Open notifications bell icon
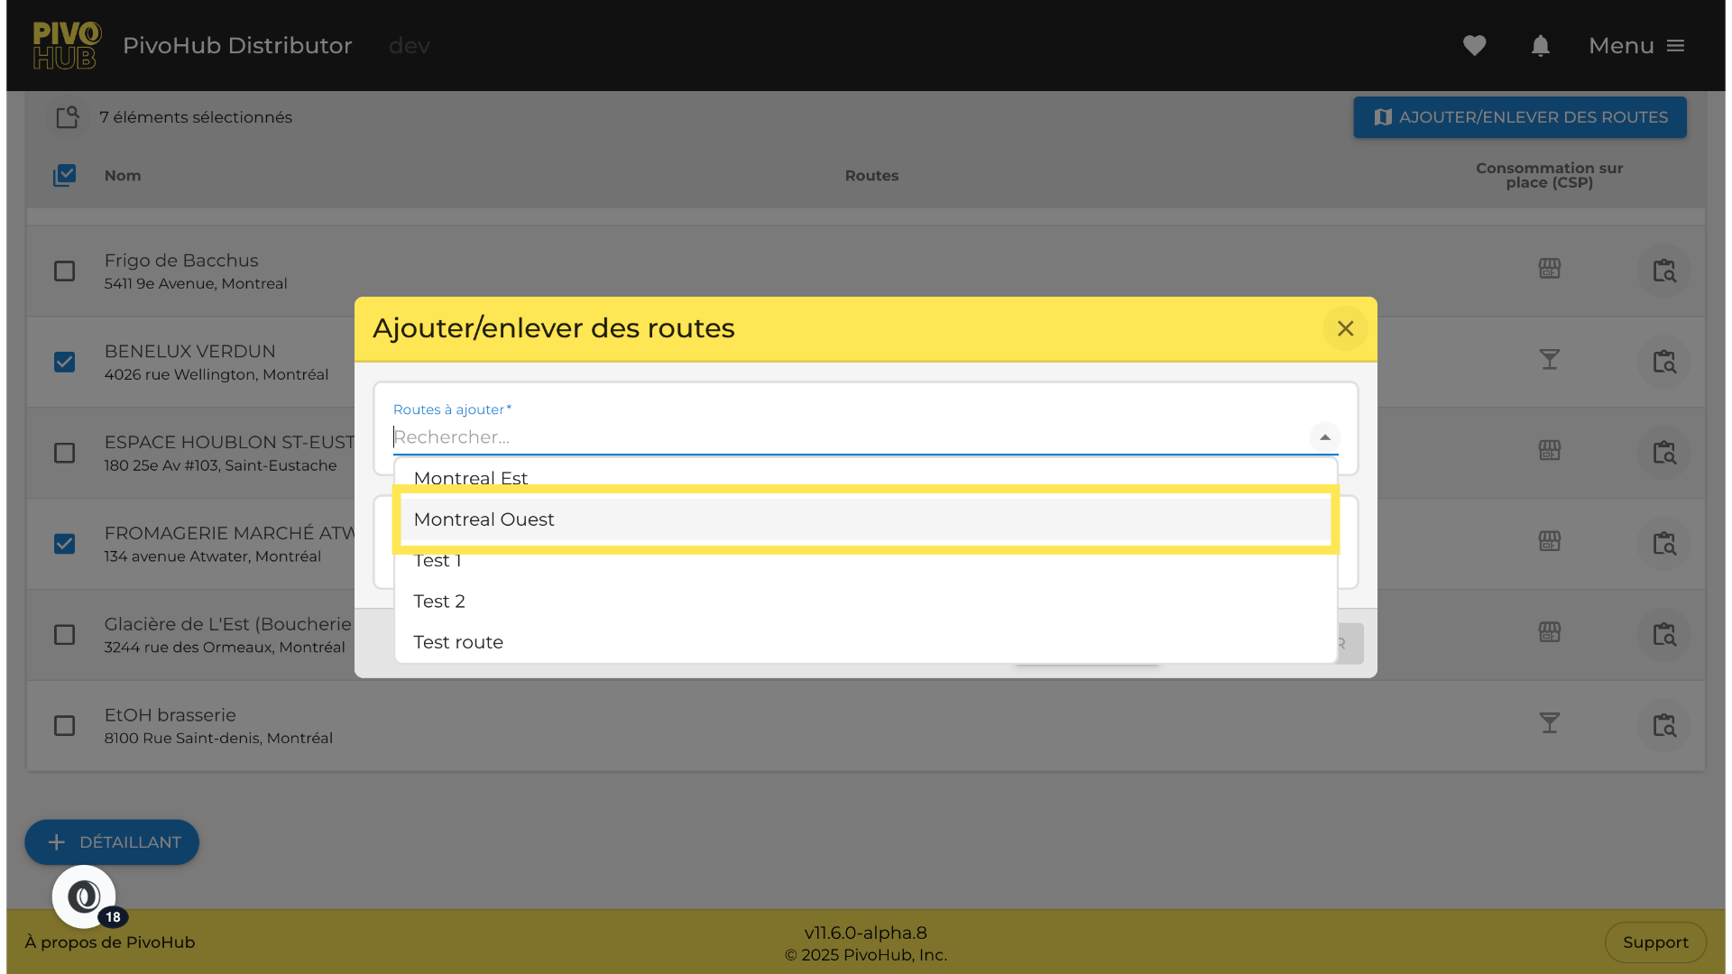The height and width of the screenshot is (974, 1732). click(1540, 45)
